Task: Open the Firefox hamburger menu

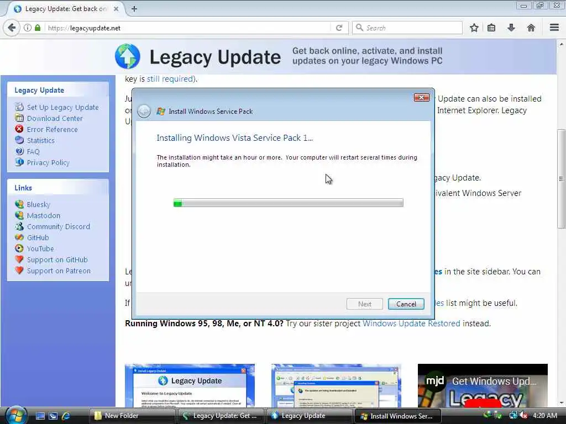Action: (554, 28)
